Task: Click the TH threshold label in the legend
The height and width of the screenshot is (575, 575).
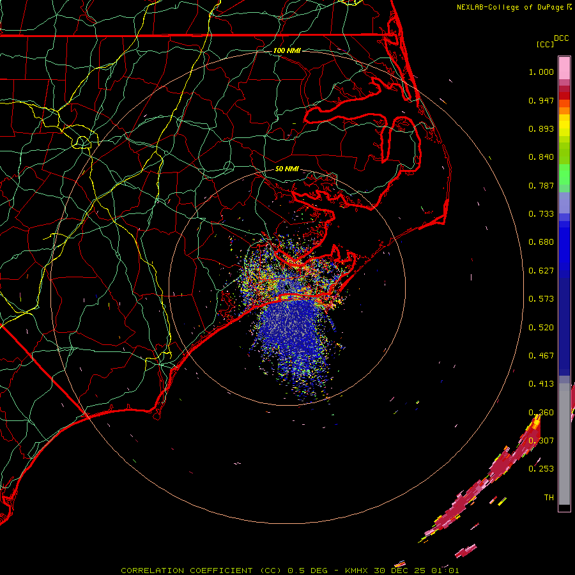Action: pyautogui.click(x=549, y=498)
